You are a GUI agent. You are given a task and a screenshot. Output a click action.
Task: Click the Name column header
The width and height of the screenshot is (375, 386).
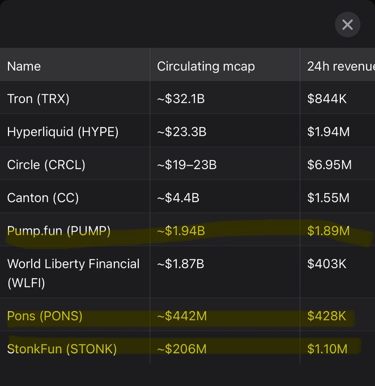[x=75, y=65]
